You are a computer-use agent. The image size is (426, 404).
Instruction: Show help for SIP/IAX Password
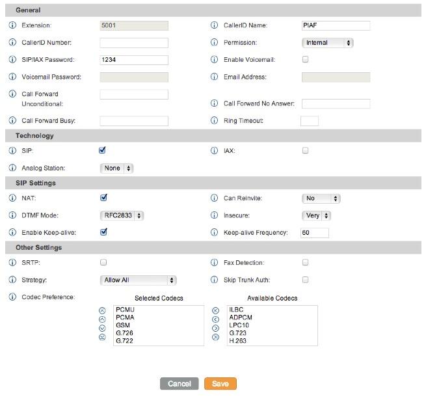tap(12, 59)
